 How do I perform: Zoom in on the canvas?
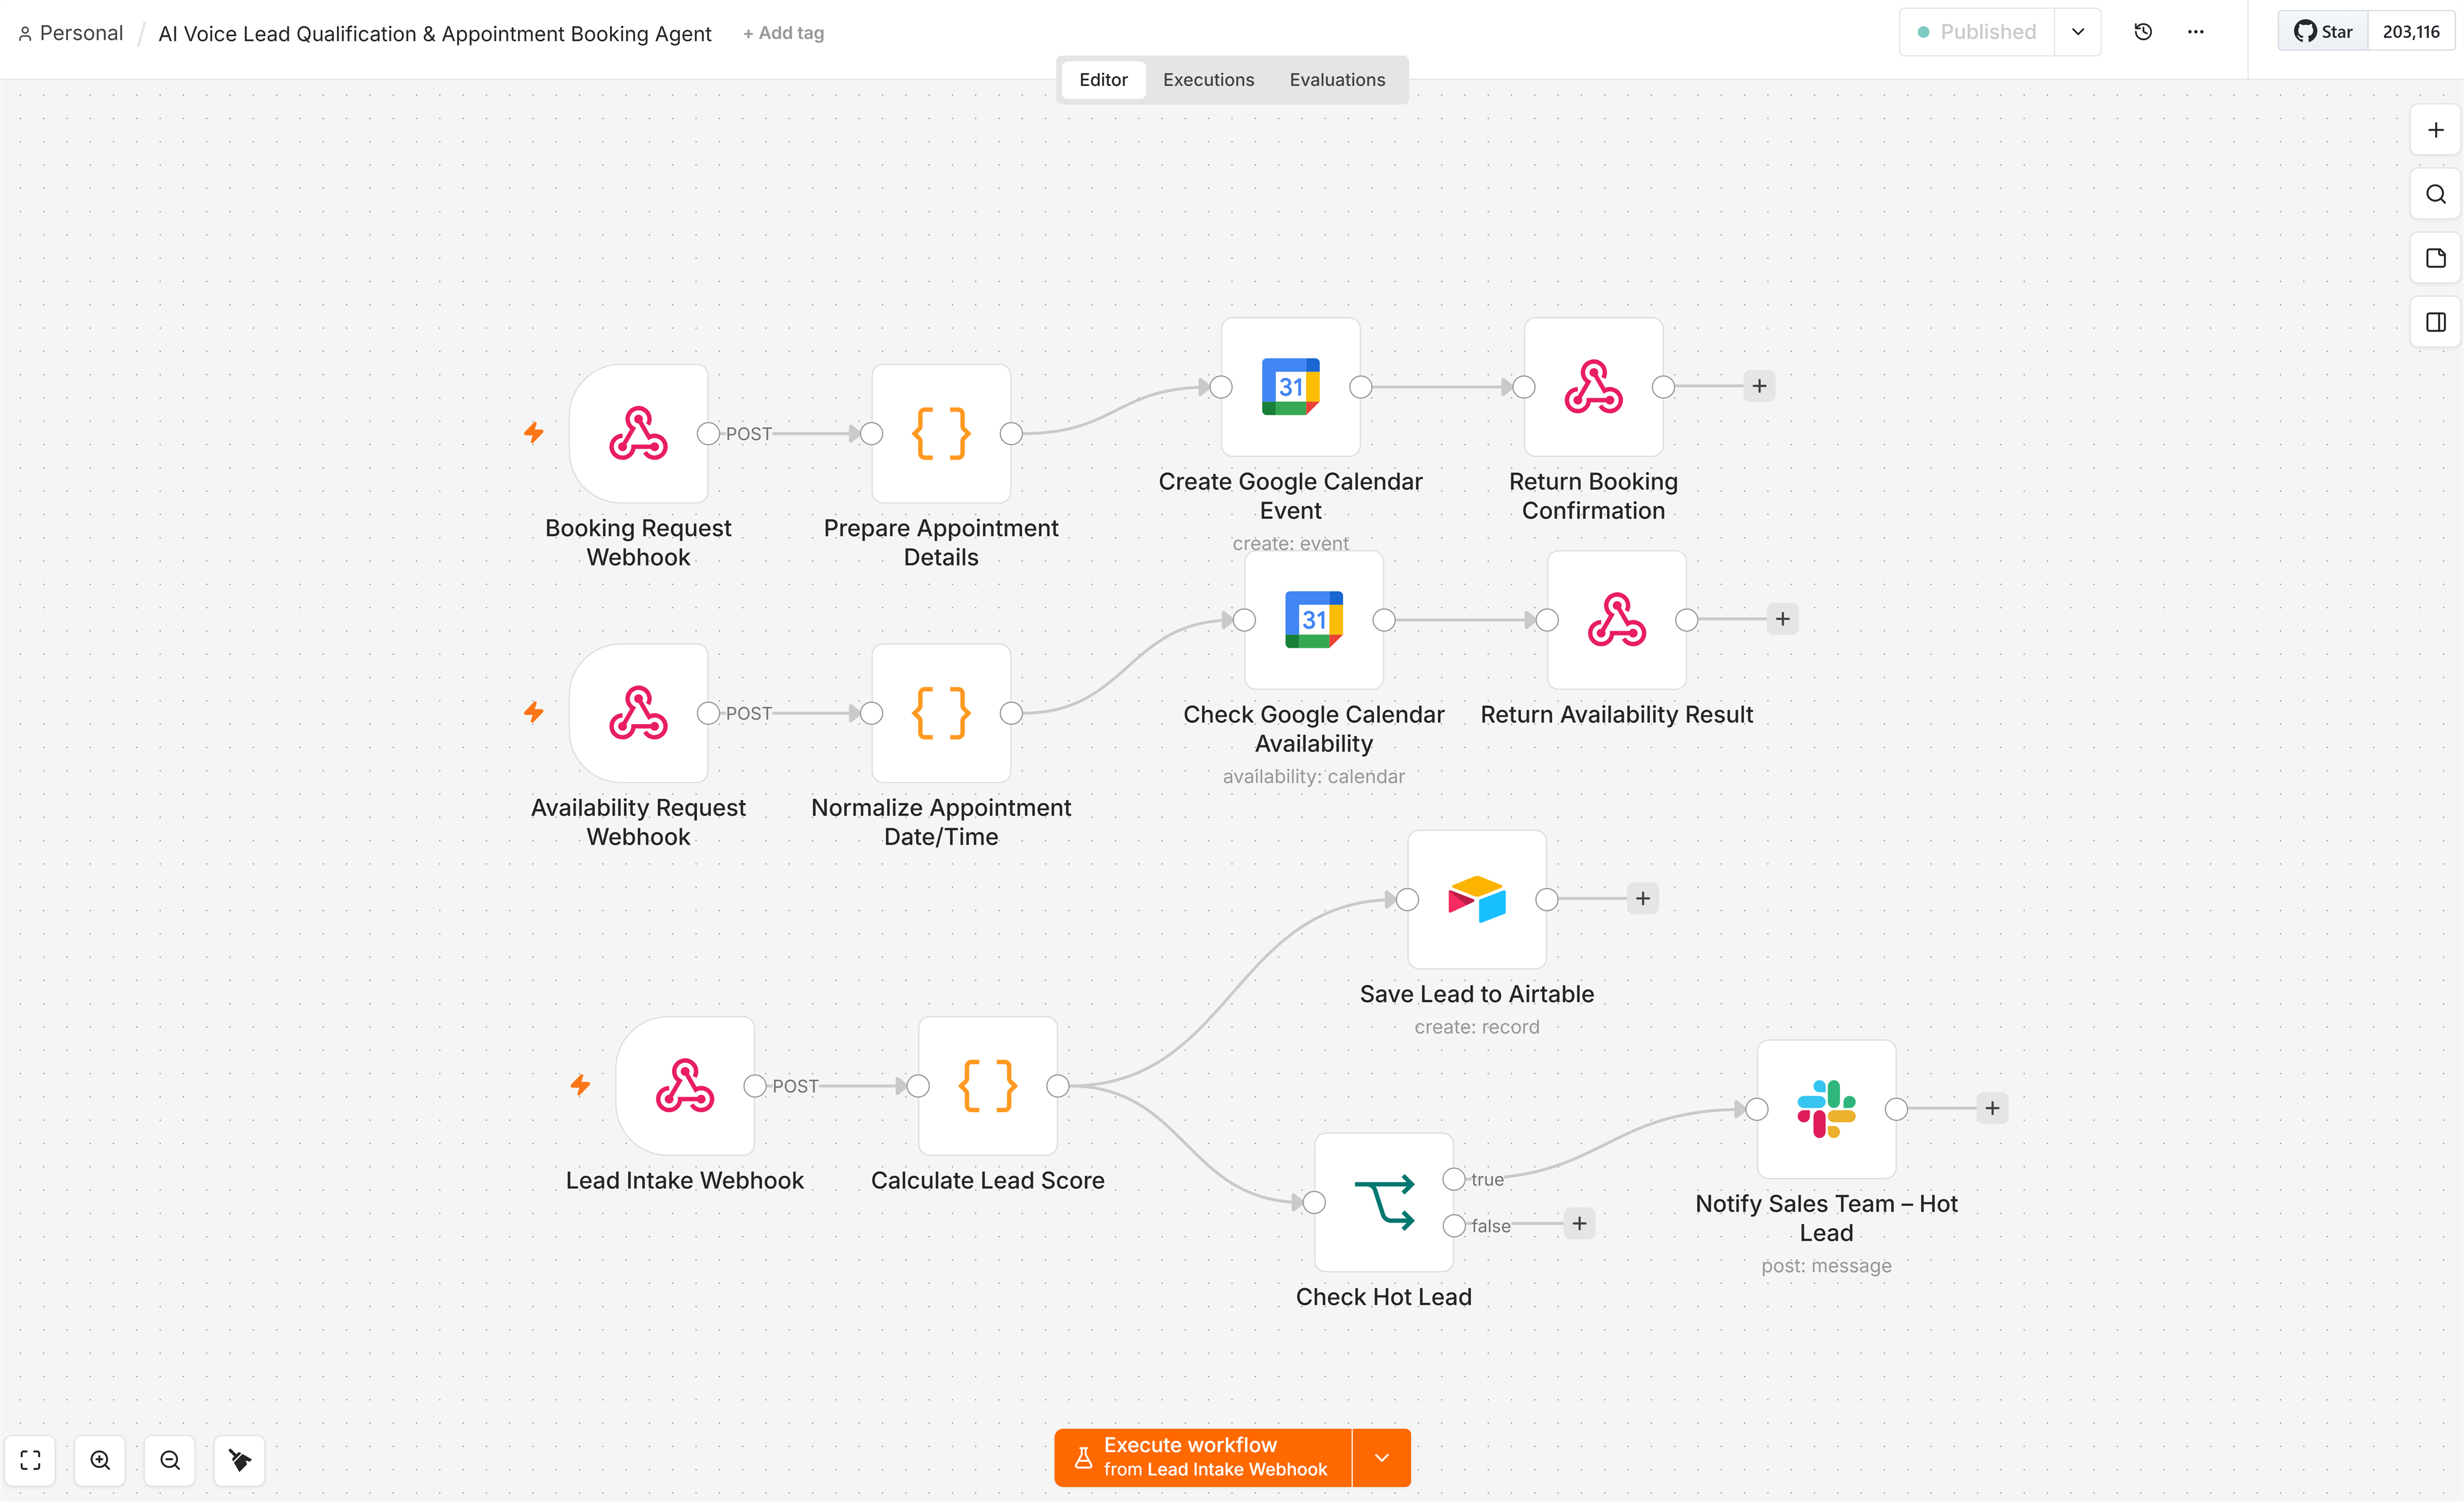[x=100, y=1460]
